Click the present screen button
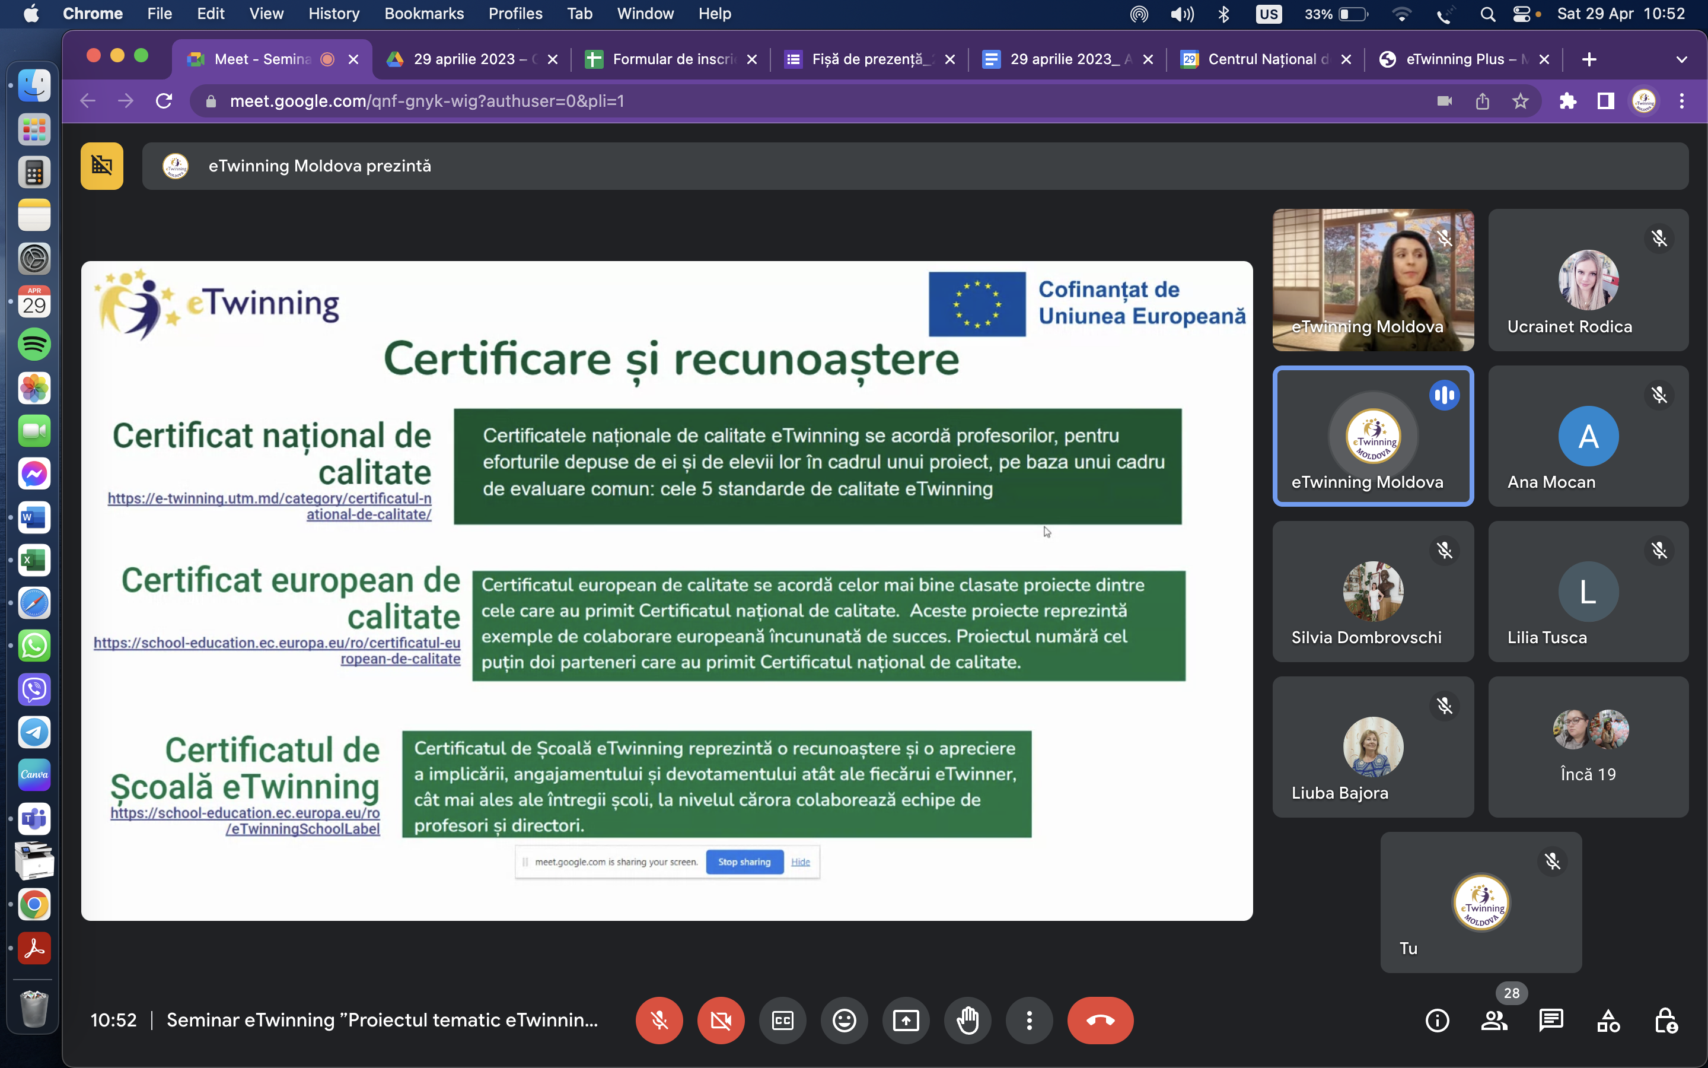The height and width of the screenshot is (1068, 1708). click(906, 1020)
